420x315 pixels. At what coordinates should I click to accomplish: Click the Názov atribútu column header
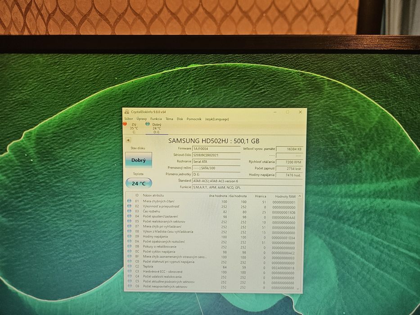point(153,196)
